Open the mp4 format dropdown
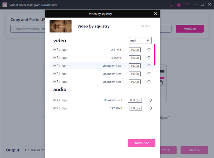 [x=140, y=40]
